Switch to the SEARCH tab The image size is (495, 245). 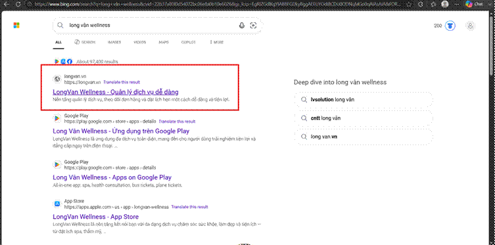85,42
